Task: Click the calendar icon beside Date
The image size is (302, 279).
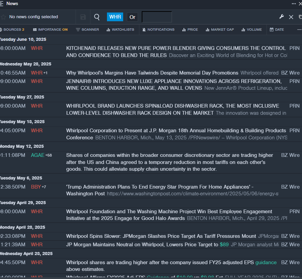Action: [272, 29]
